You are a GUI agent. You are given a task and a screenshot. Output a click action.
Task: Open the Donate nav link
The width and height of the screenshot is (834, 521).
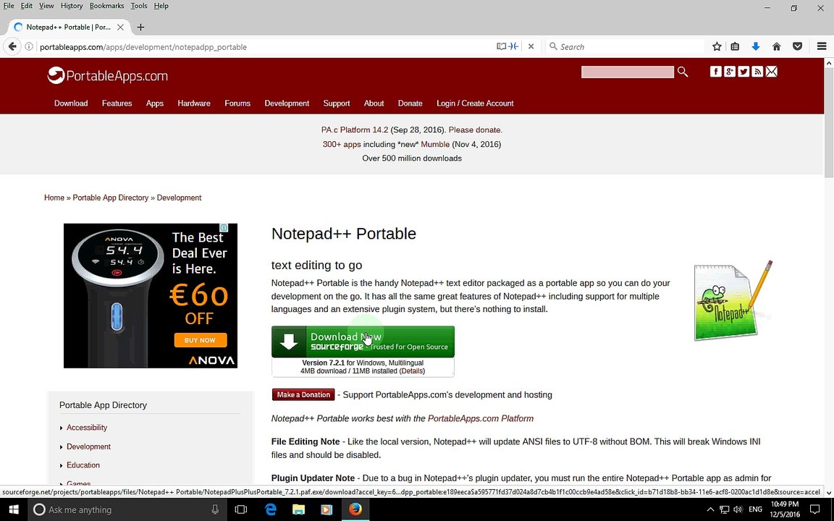(410, 103)
